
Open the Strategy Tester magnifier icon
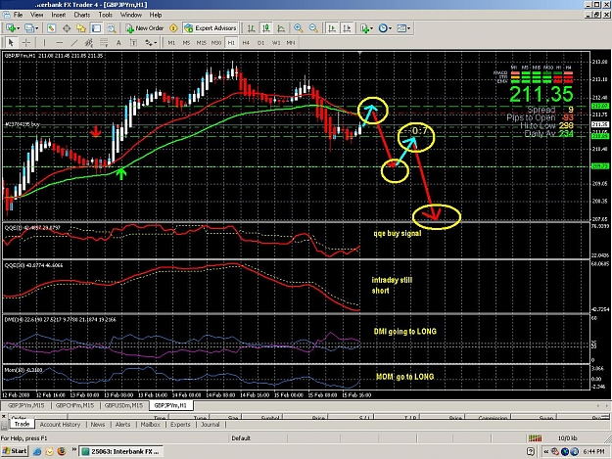(x=112, y=28)
